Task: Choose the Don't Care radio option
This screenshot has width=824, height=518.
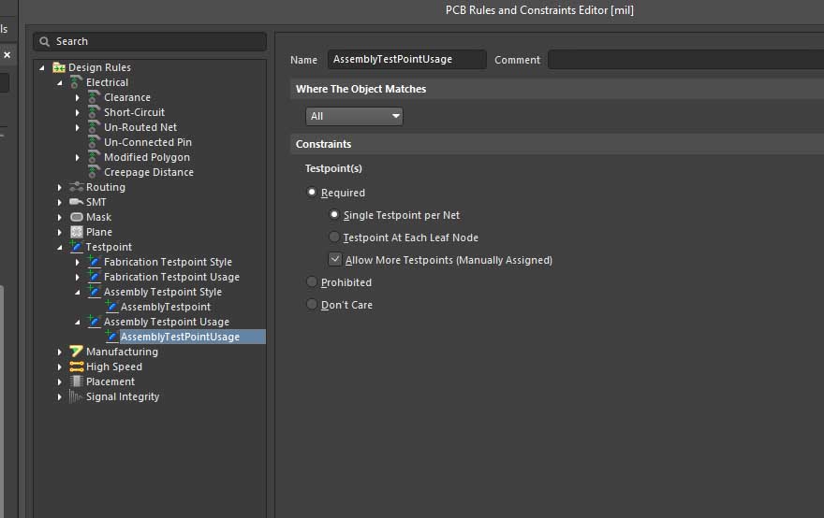Action: click(x=313, y=305)
